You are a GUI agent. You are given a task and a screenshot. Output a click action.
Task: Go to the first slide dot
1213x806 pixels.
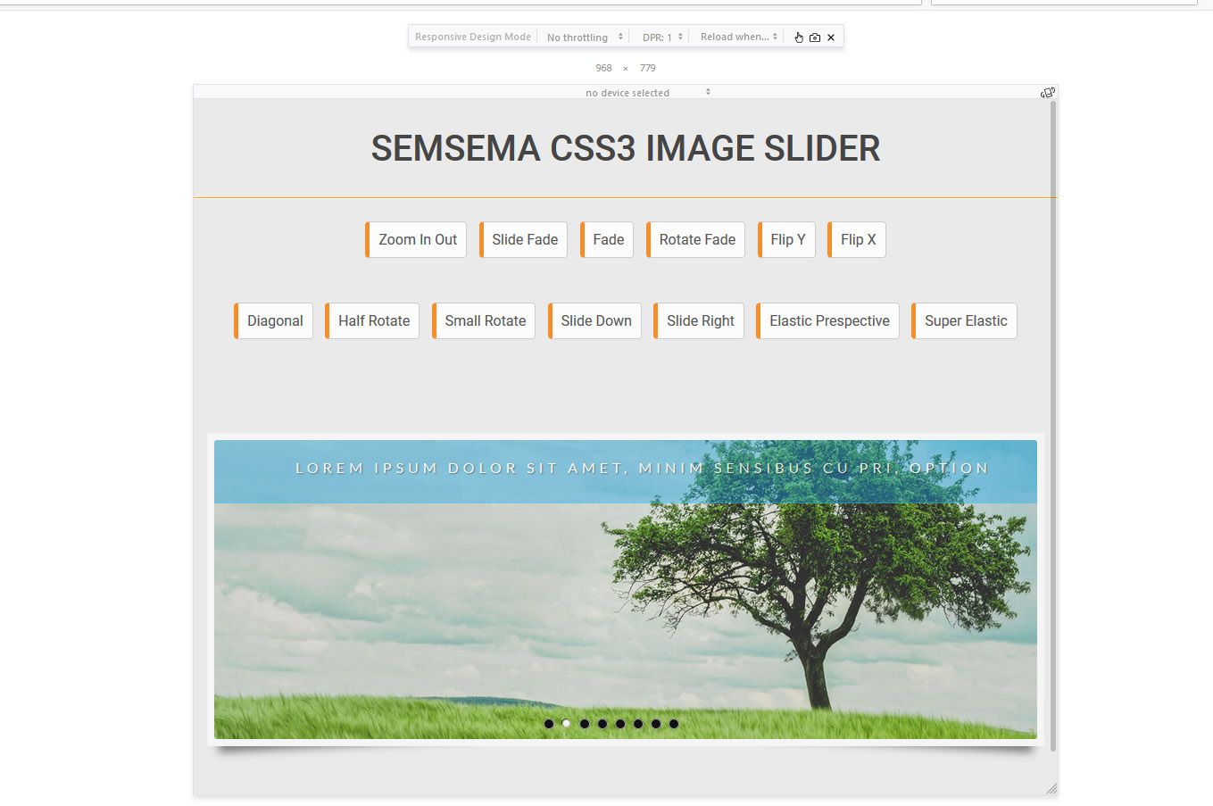click(549, 724)
